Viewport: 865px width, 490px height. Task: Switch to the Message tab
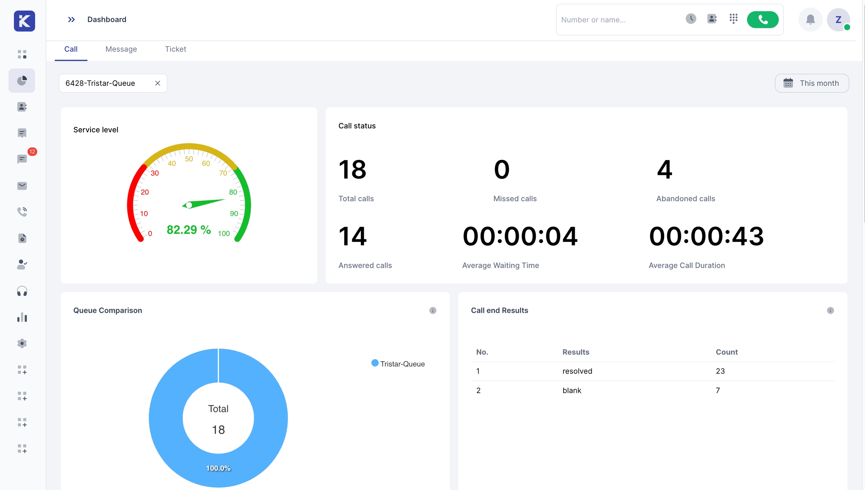click(121, 49)
